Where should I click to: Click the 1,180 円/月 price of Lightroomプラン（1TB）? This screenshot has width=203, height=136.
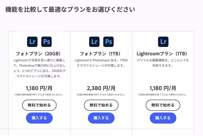click(x=163, y=88)
